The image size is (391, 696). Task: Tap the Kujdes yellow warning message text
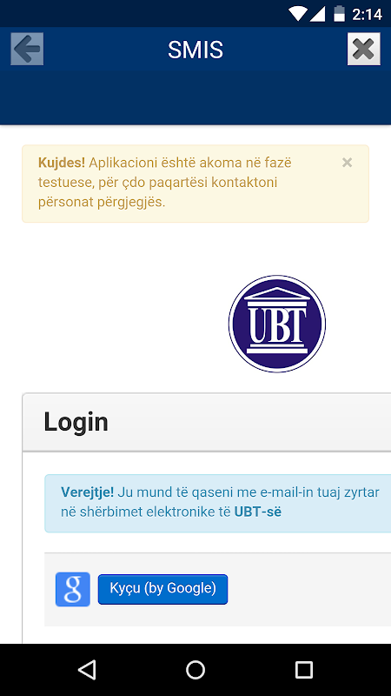[x=165, y=183]
